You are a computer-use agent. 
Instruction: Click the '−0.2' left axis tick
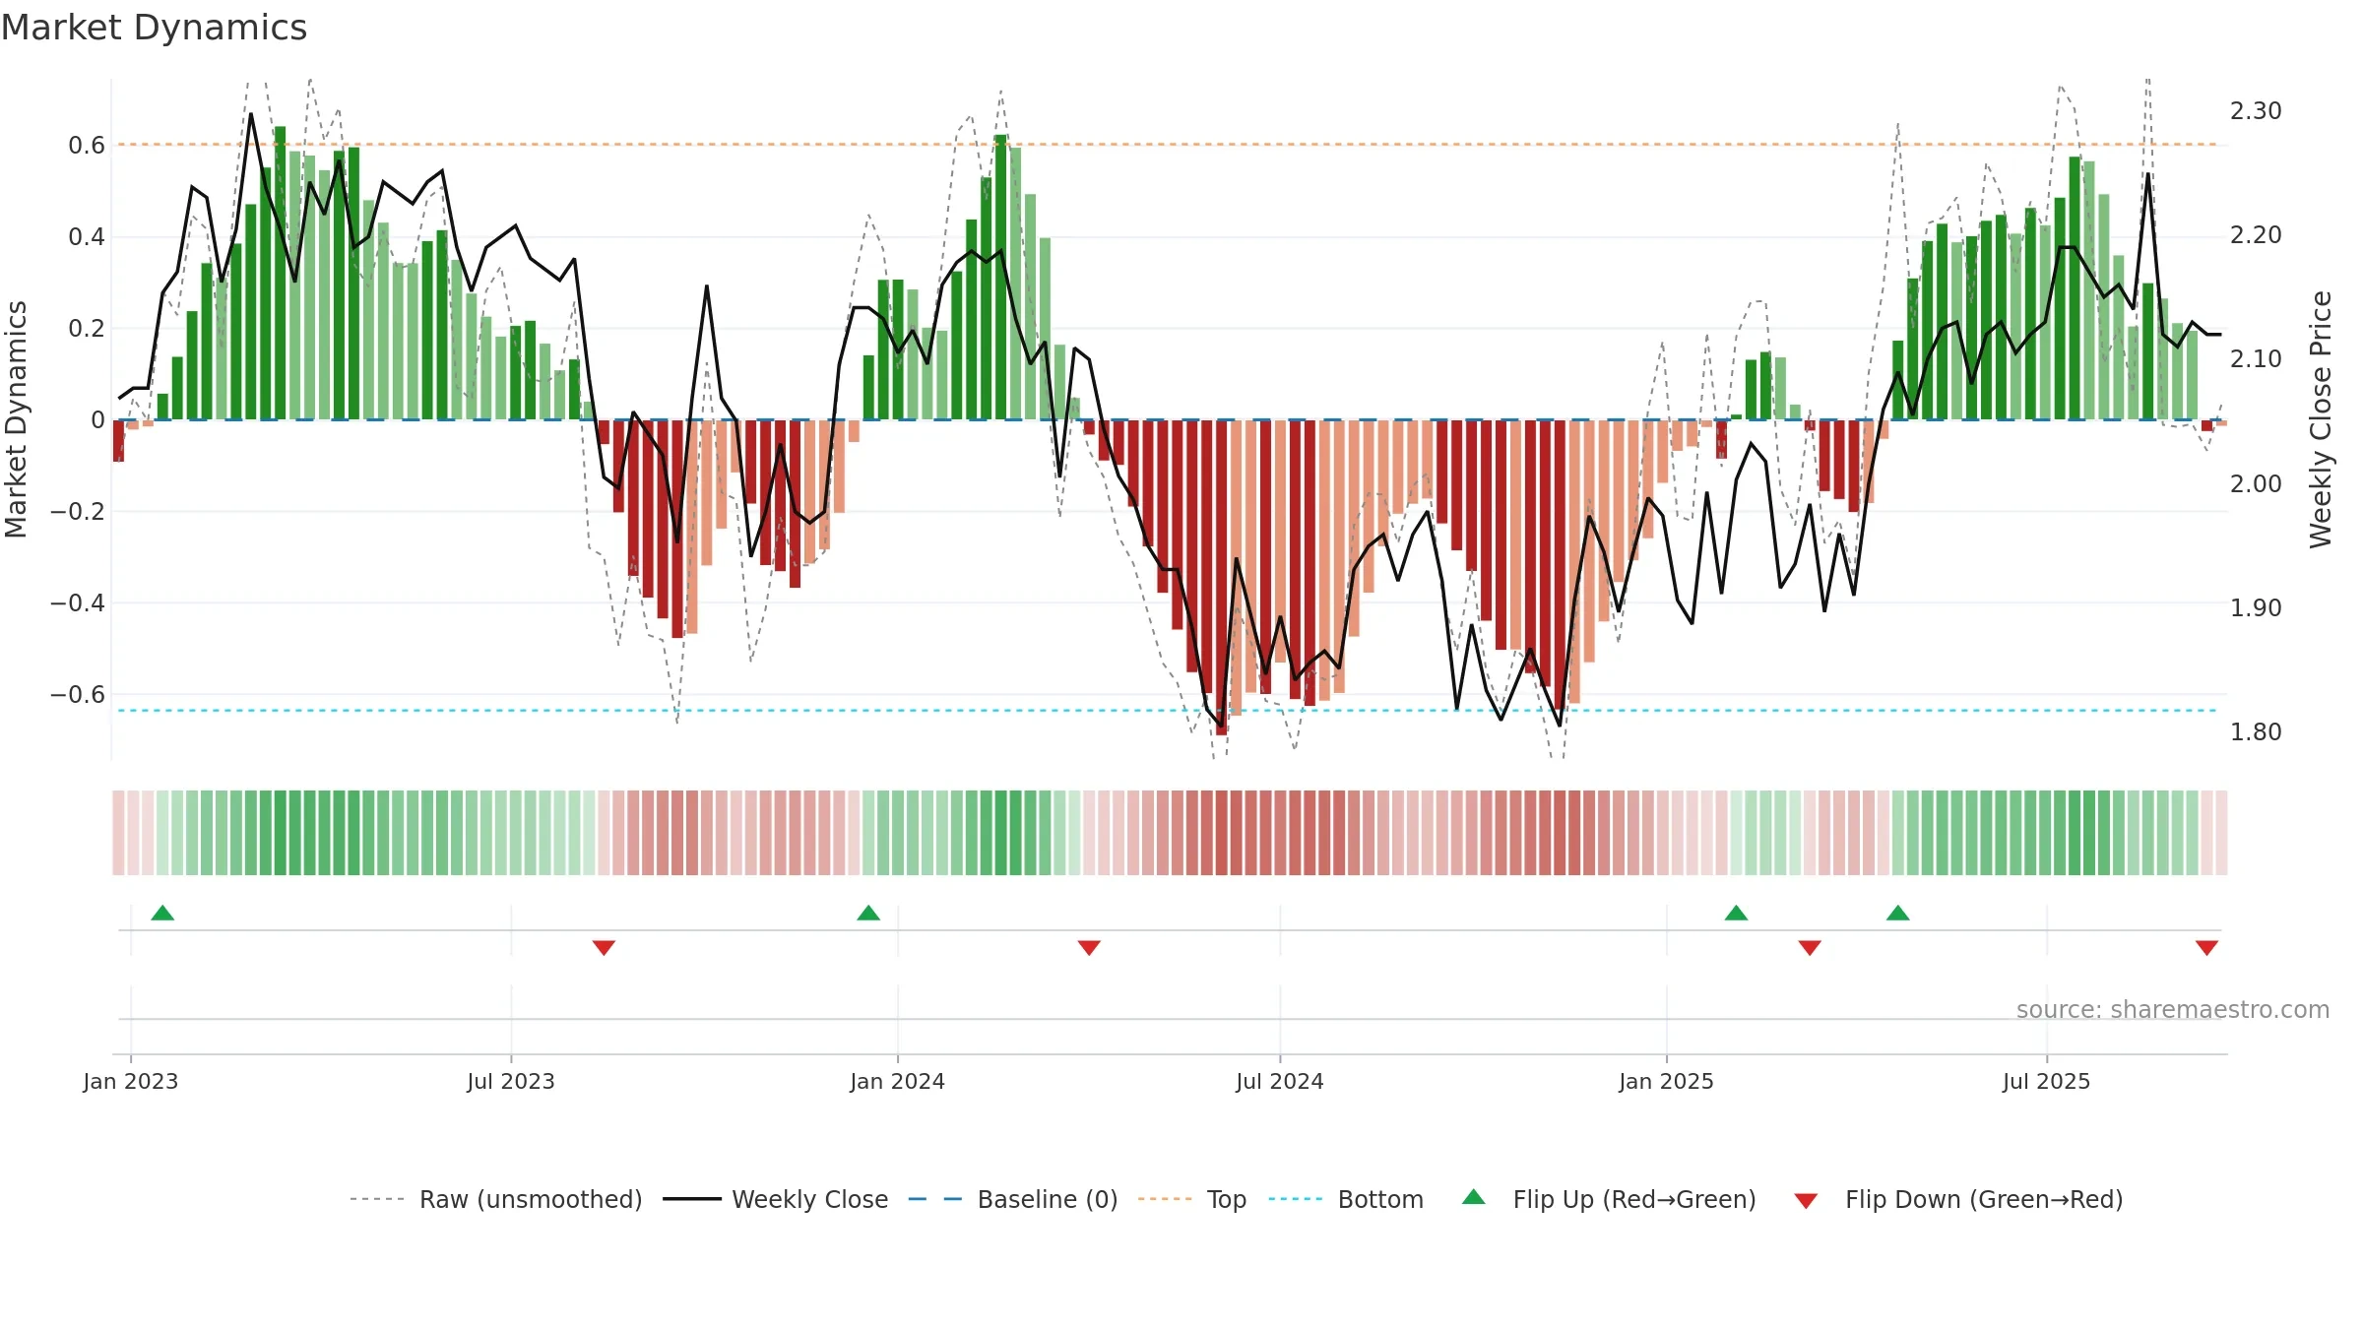(78, 512)
